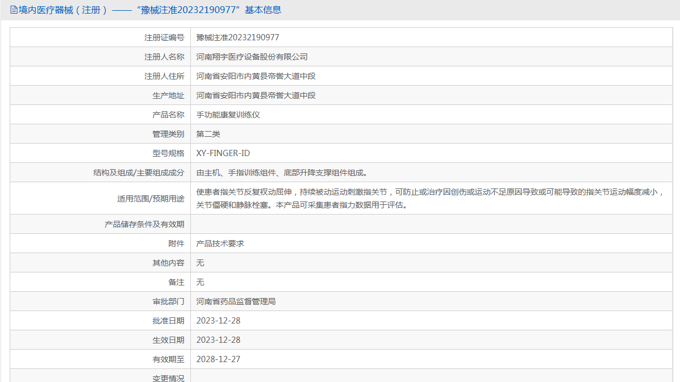
Task: Click the 无 value in 其他内容 row
Action: pyautogui.click(x=201, y=263)
